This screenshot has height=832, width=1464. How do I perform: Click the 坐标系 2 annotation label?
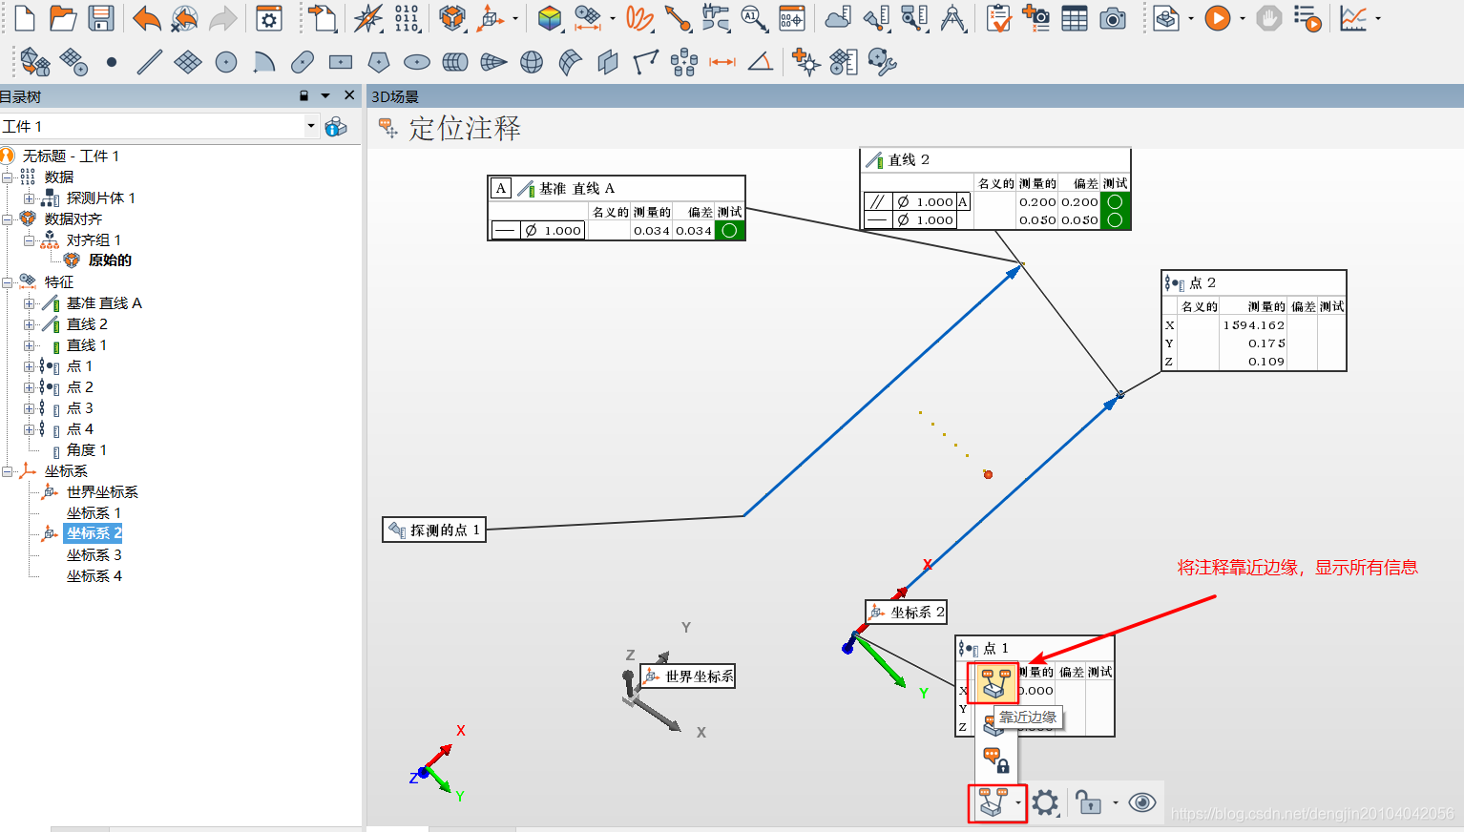pyautogui.click(x=906, y=612)
